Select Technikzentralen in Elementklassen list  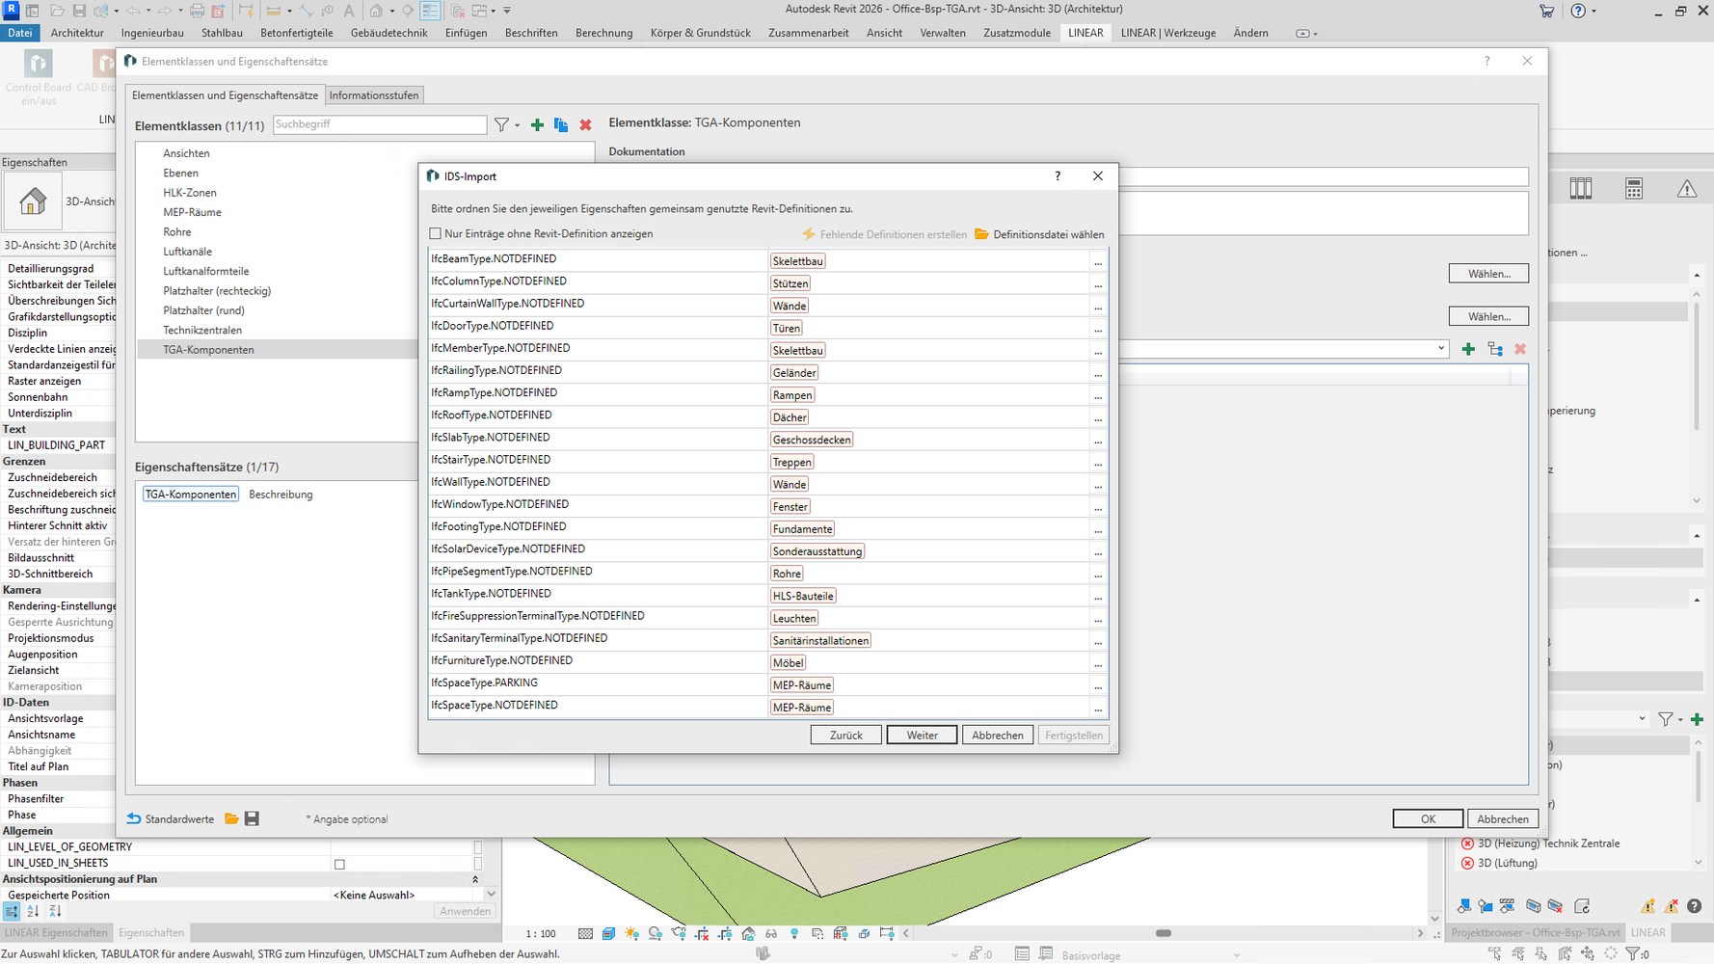click(x=202, y=330)
